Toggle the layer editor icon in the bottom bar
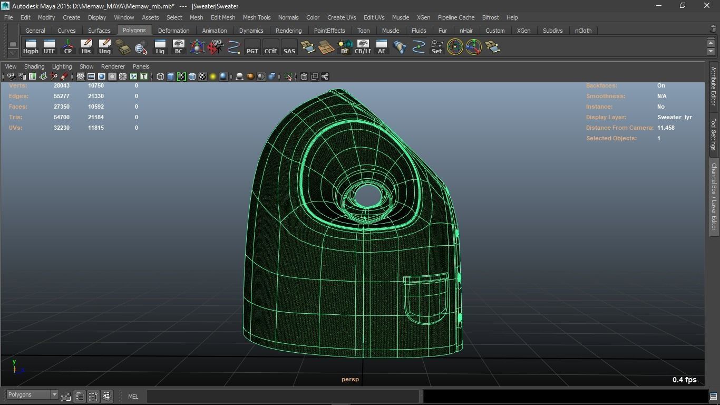Screen dimensions: 720x405 pos(107,396)
